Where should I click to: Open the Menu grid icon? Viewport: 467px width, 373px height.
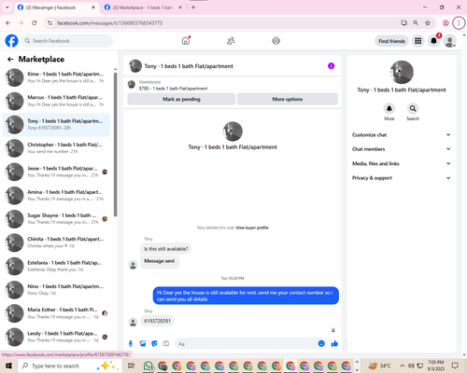pos(418,41)
